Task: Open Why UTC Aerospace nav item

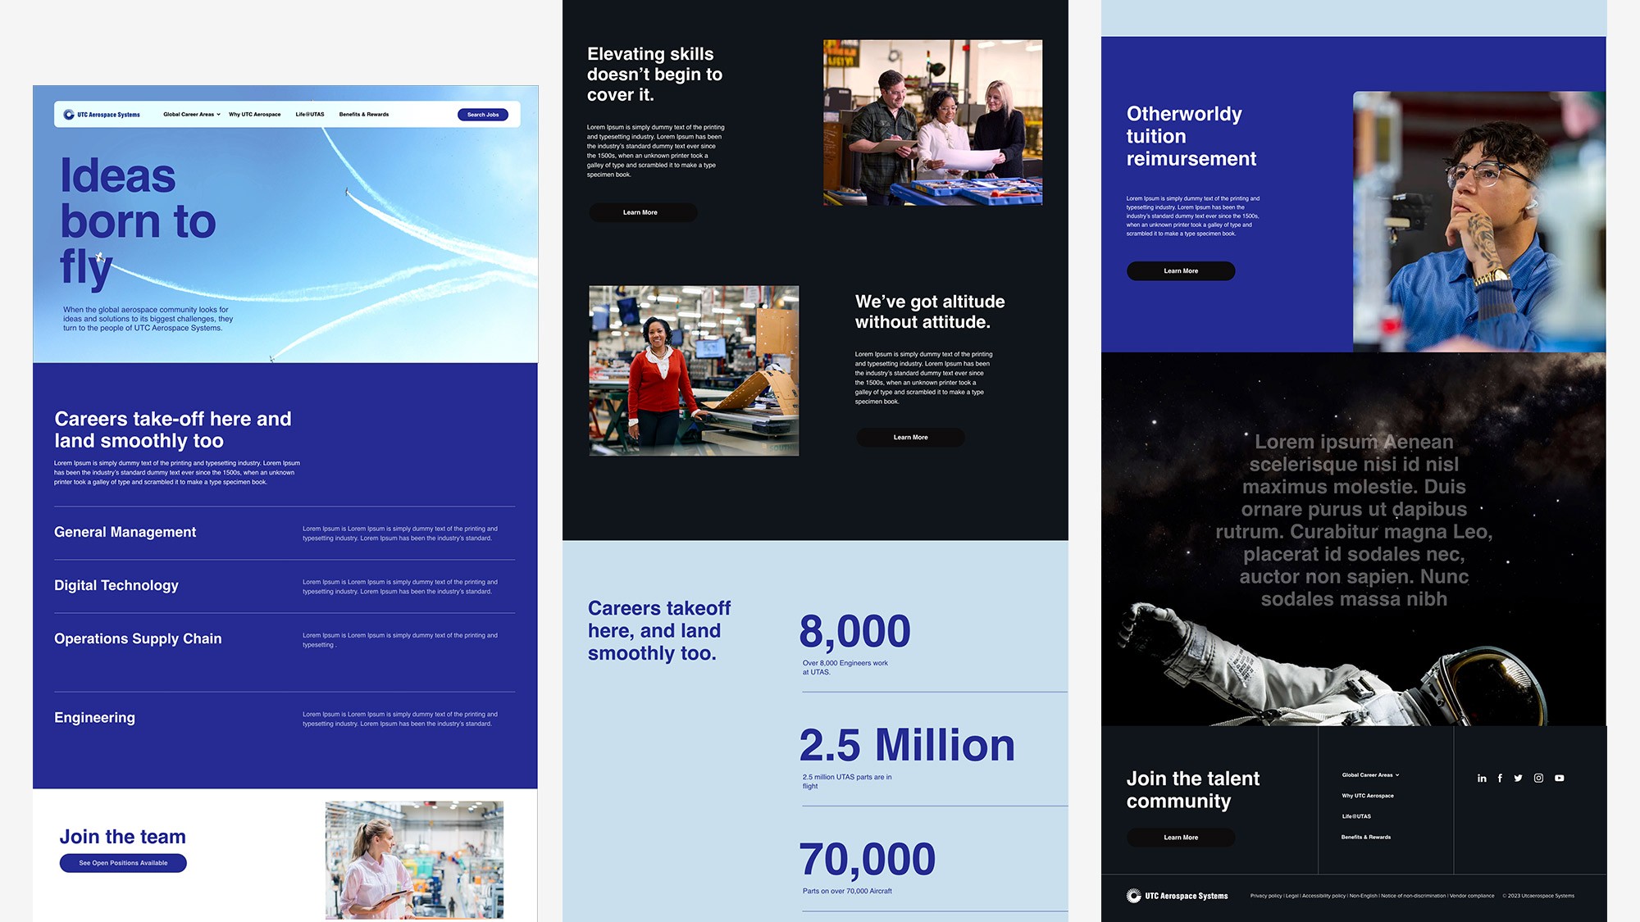Action: (254, 115)
